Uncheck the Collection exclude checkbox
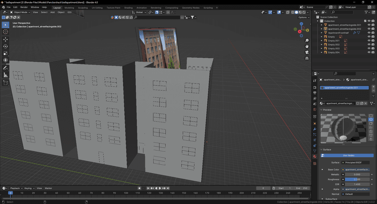This screenshot has width=377, height=204. 365,21
